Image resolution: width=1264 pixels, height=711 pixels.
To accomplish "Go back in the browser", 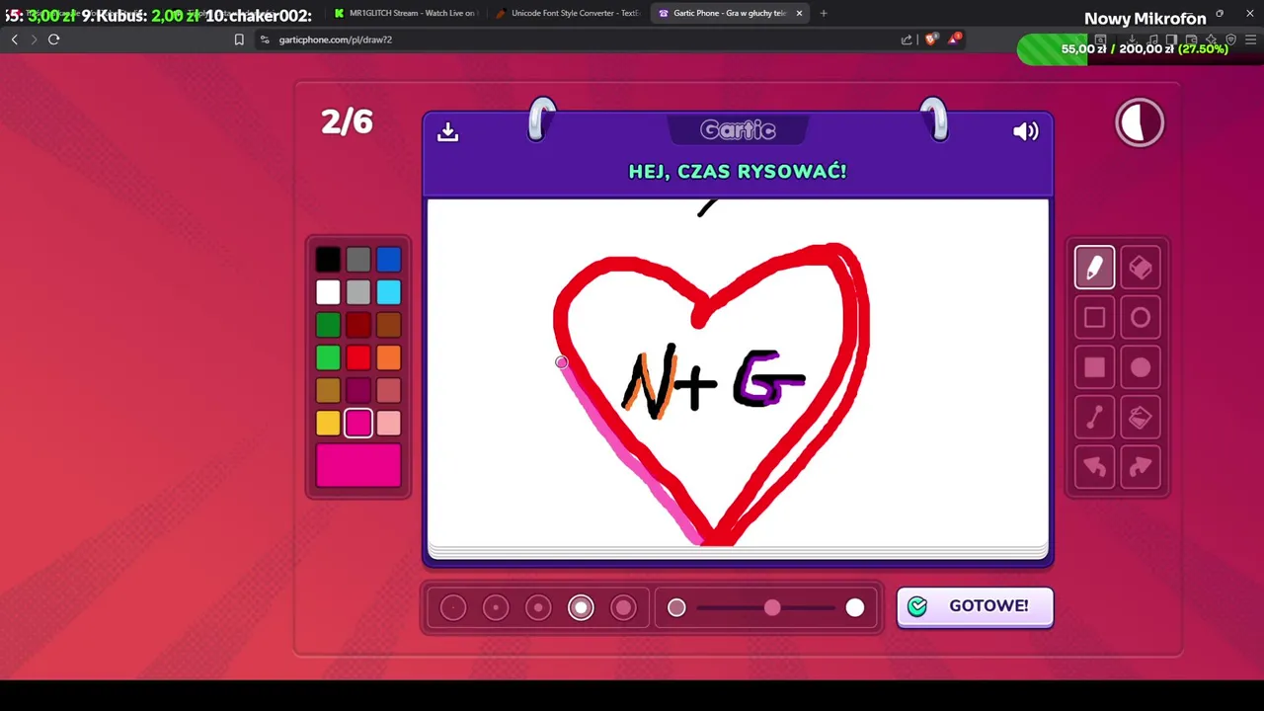I will [x=14, y=39].
